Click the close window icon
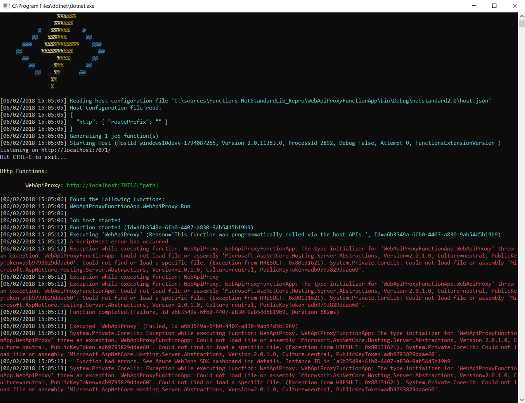The width and height of the screenshot is (525, 403). [515, 6]
